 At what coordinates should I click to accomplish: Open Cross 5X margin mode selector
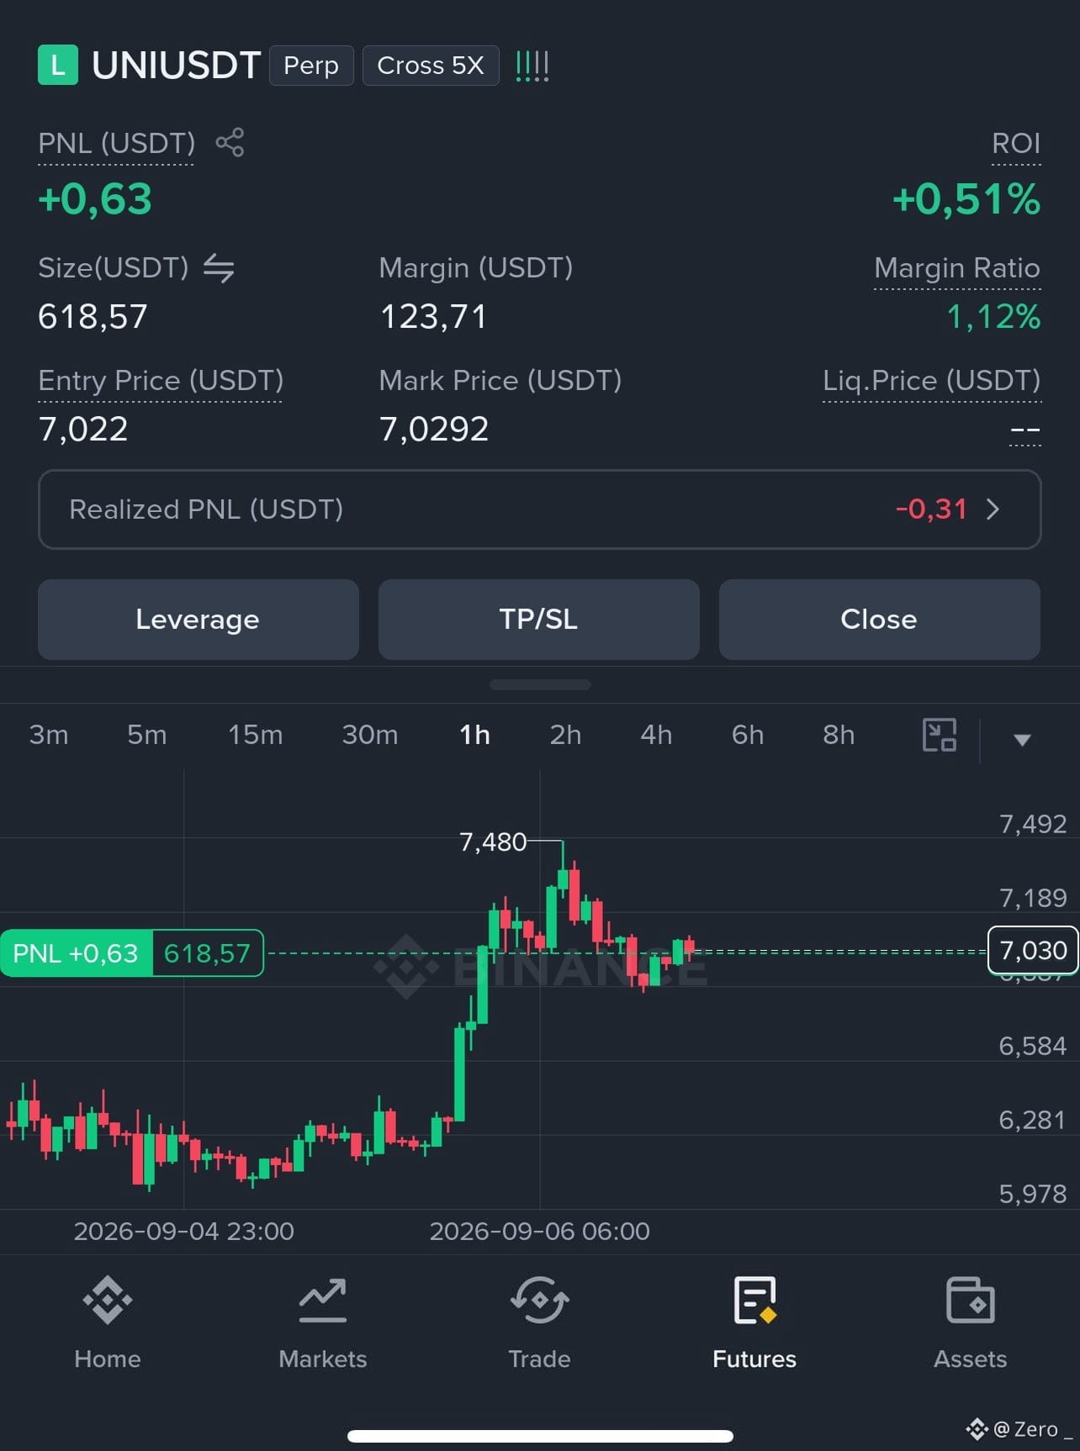tap(431, 66)
